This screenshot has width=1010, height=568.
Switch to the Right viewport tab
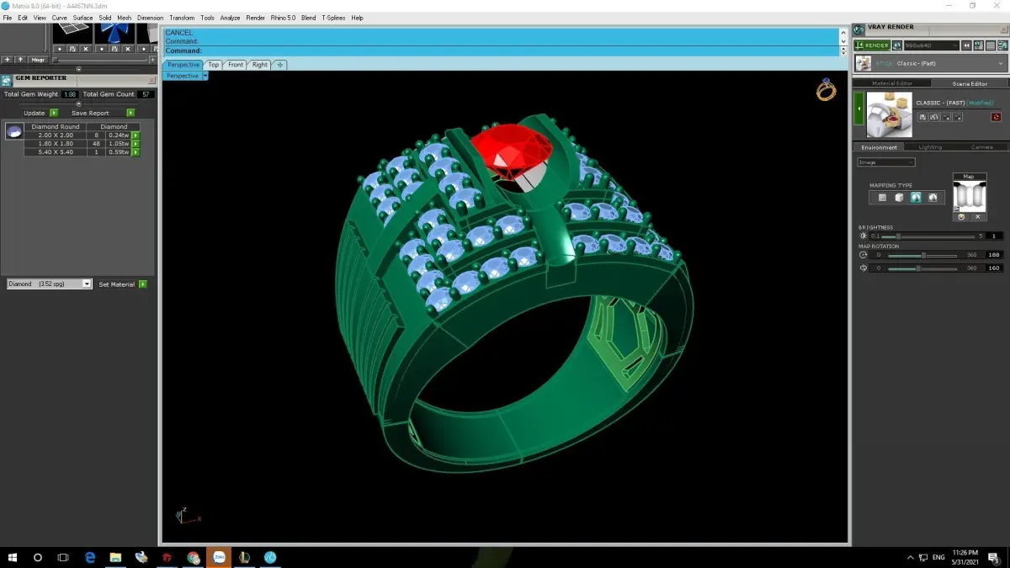point(260,65)
